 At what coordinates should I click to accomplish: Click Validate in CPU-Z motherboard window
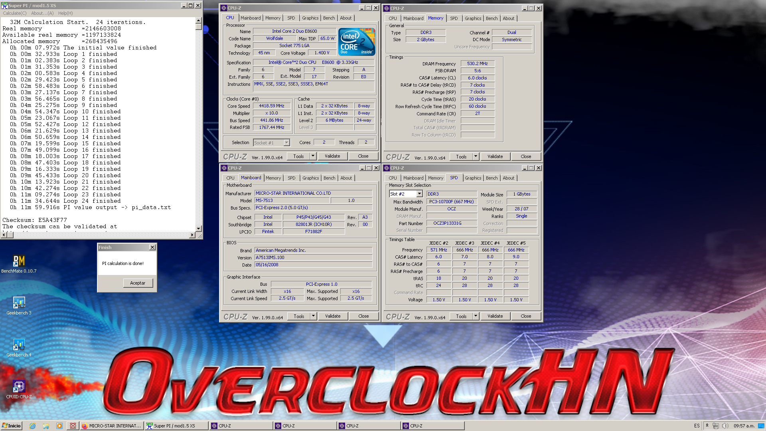[333, 316]
